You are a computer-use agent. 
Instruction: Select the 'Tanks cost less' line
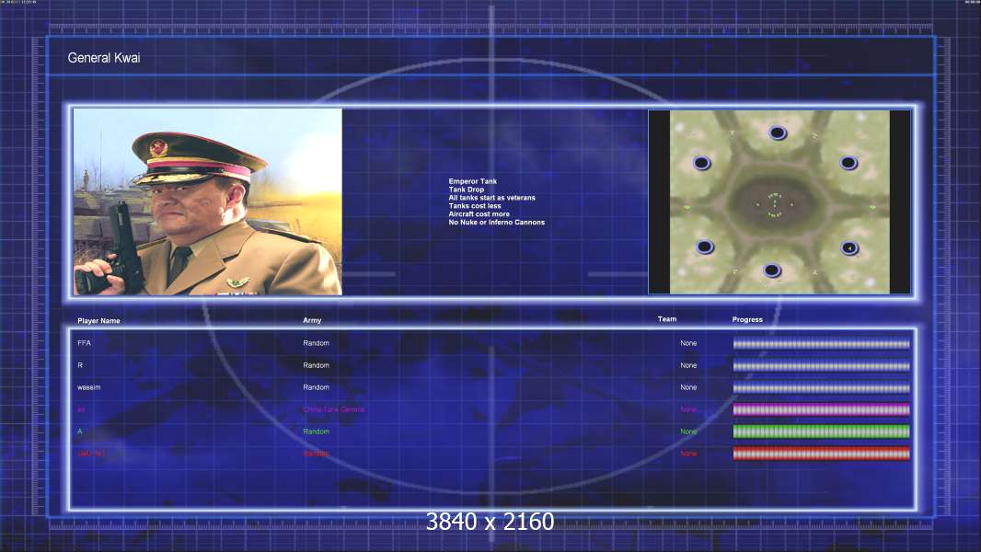475,206
